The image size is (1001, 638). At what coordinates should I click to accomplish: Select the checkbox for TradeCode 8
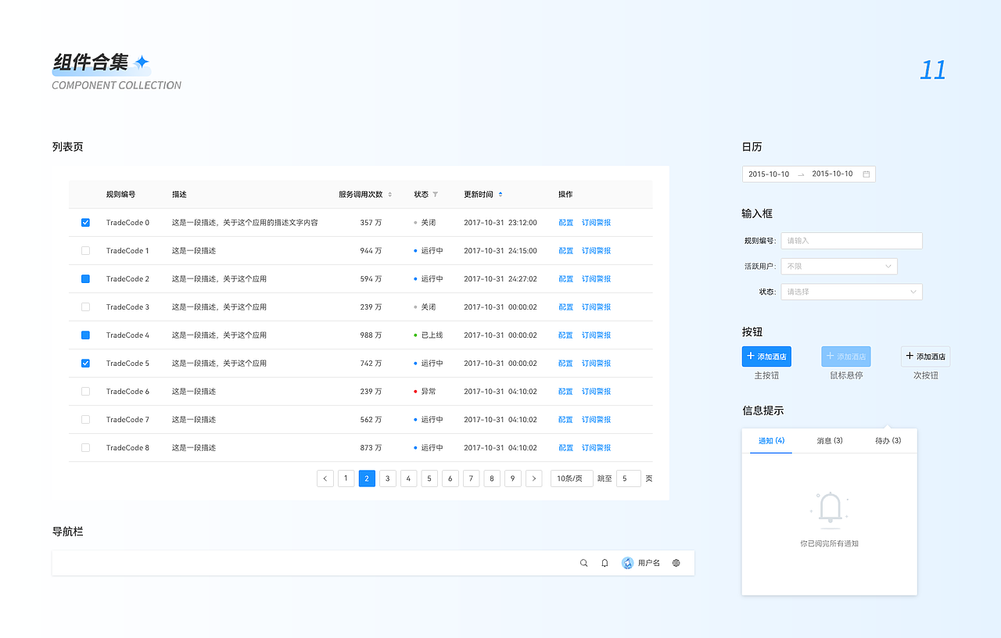pyautogui.click(x=85, y=447)
